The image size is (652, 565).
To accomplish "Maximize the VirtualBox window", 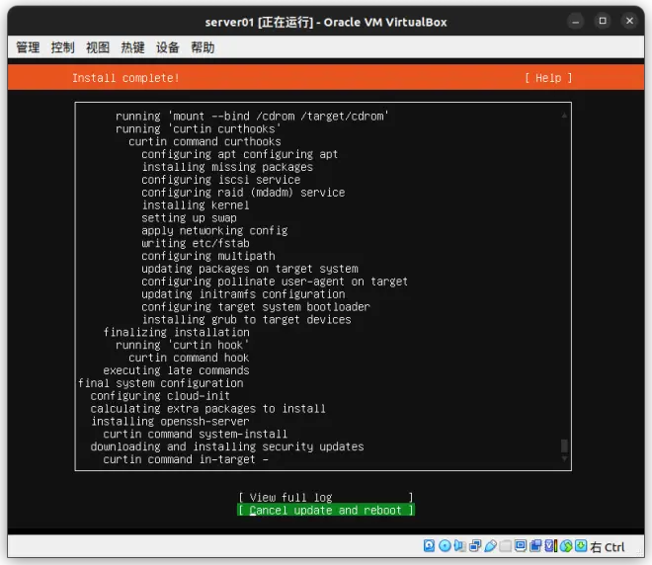I will (603, 21).
